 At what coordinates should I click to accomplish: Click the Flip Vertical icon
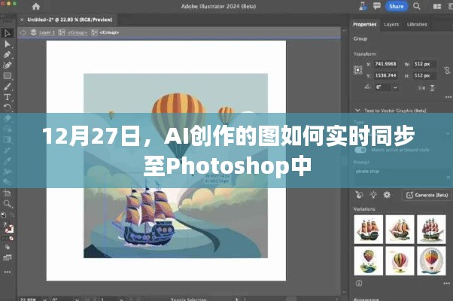[433, 88]
